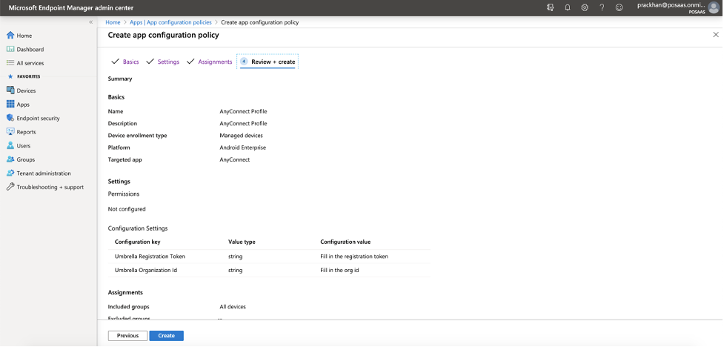The width and height of the screenshot is (724, 347).
Task: Click the Apps grid icon
Action: click(10, 105)
